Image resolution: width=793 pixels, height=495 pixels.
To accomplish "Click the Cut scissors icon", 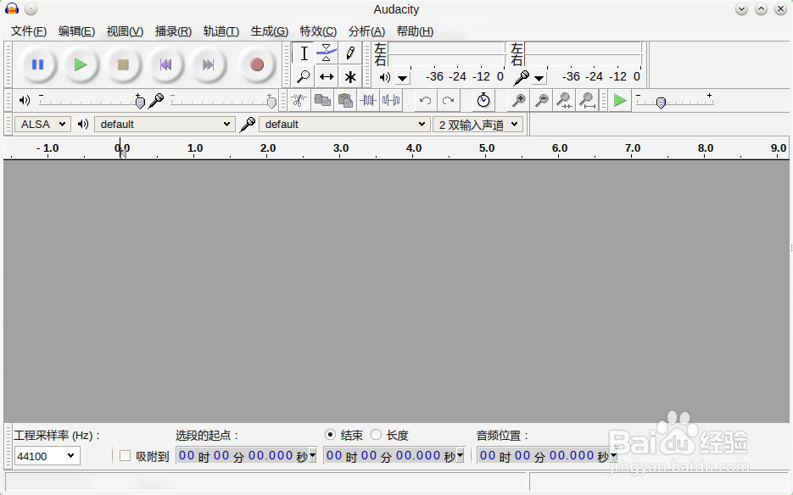I will [299, 101].
